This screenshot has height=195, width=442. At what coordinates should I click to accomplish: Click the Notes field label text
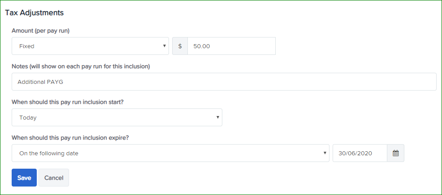81,66
